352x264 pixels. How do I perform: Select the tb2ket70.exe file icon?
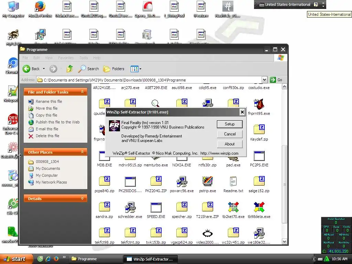click(x=233, y=207)
